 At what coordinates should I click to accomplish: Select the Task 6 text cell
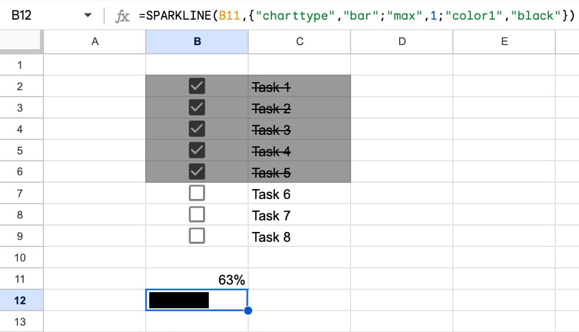[299, 194]
